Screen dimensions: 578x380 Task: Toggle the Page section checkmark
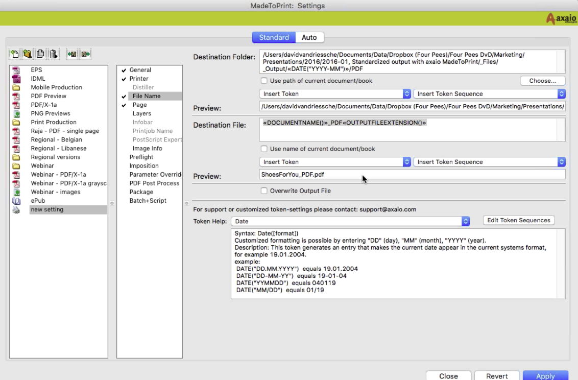pos(124,105)
